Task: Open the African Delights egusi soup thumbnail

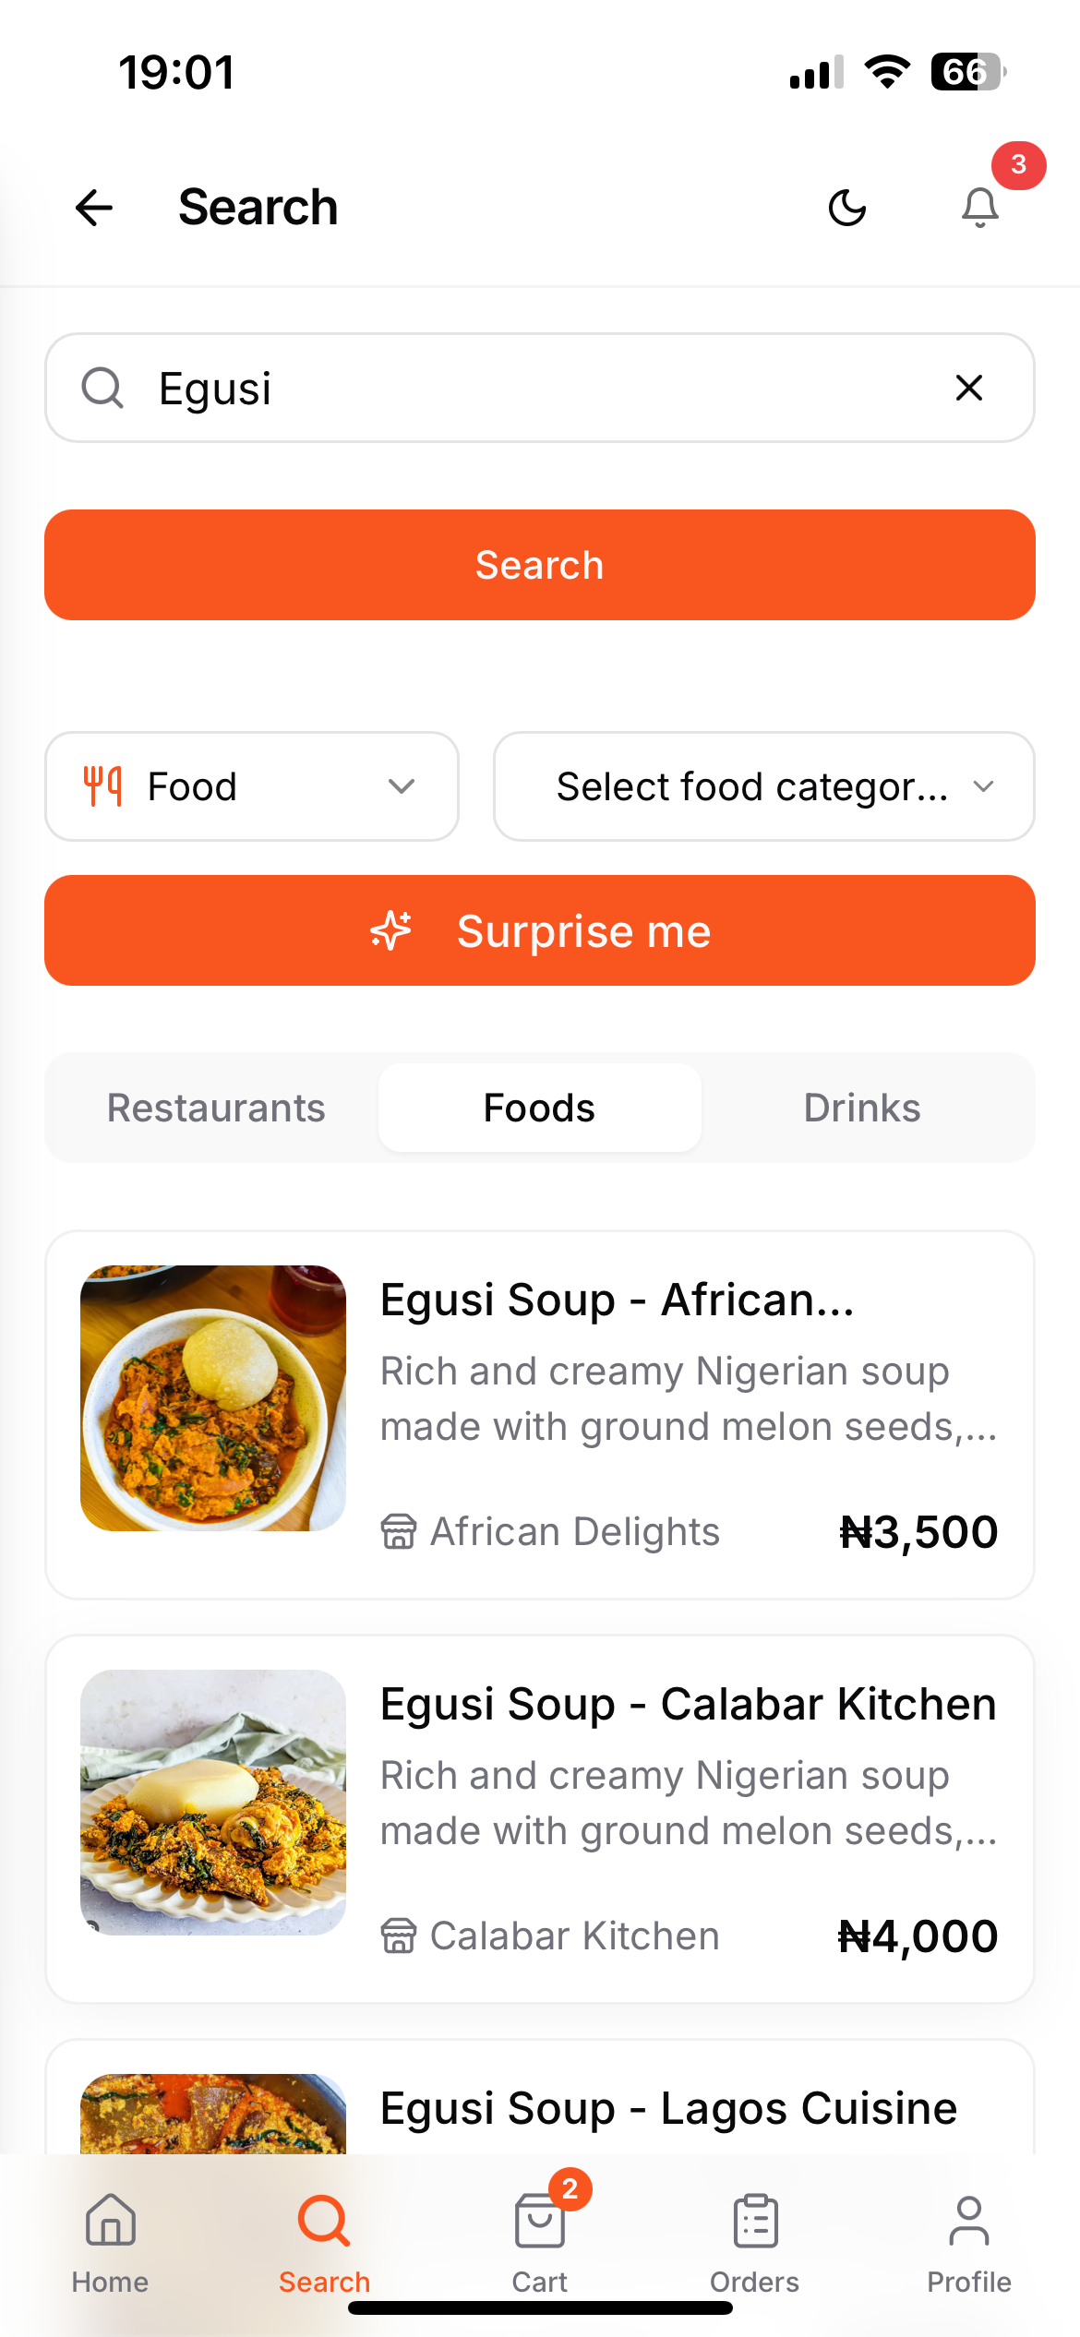Action: 213,1398
